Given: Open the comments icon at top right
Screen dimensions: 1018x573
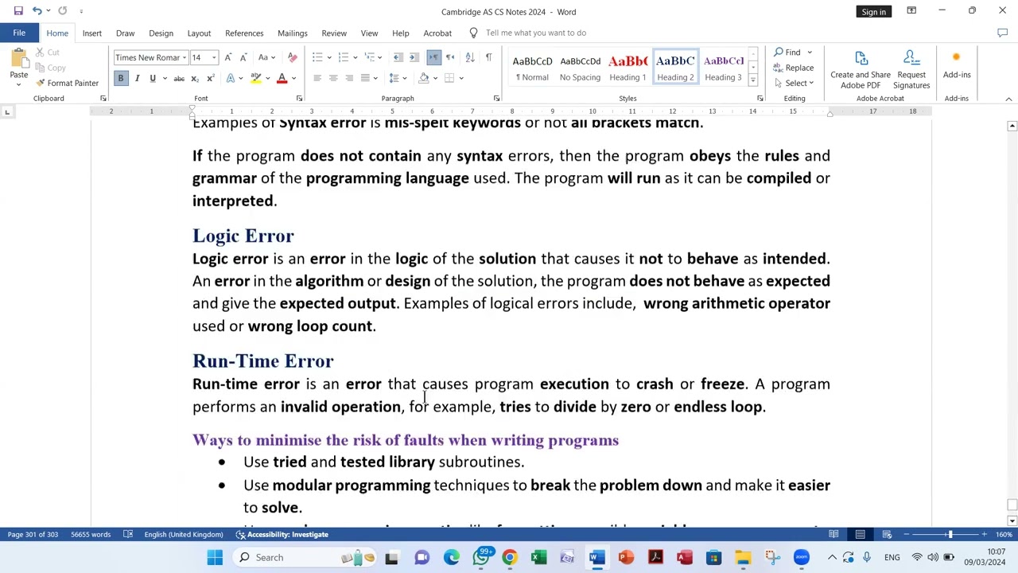Looking at the screenshot, I should coord(1002,33).
